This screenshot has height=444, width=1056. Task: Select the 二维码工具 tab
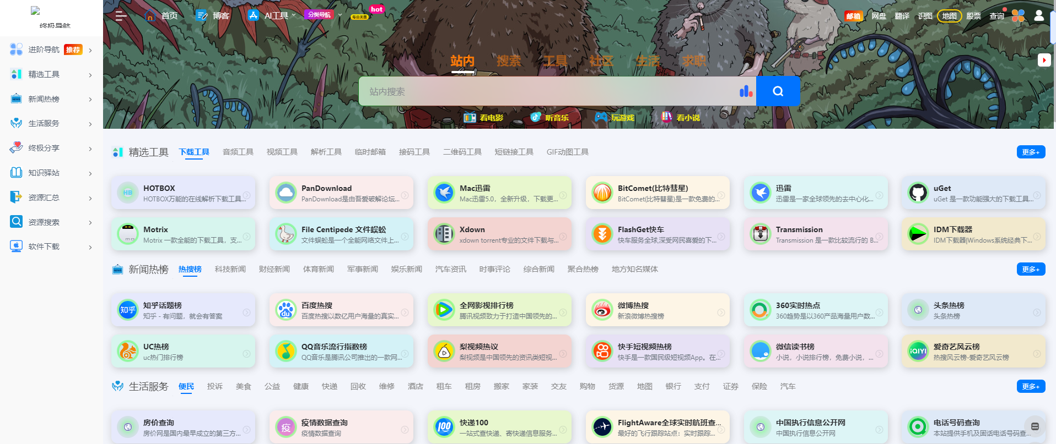[462, 152]
